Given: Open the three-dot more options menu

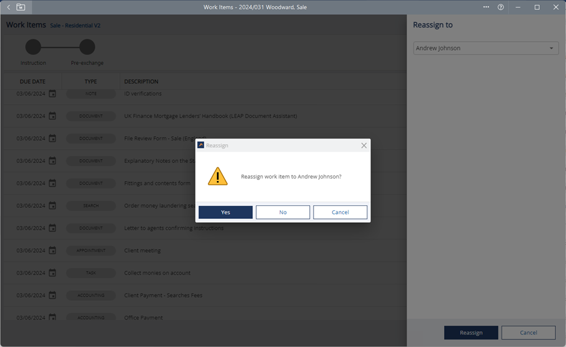Looking at the screenshot, I should coord(486,7).
